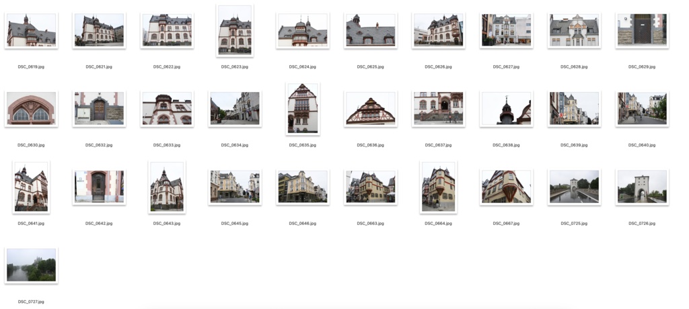
Task: Select the half-timbered gable thumbnail DSC_0636.jpg
Action: pyautogui.click(x=371, y=108)
